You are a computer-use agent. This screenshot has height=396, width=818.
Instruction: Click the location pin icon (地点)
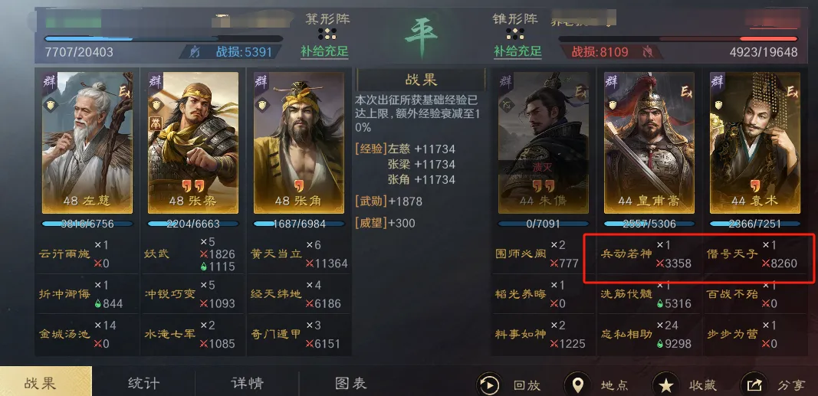[577, 385]
